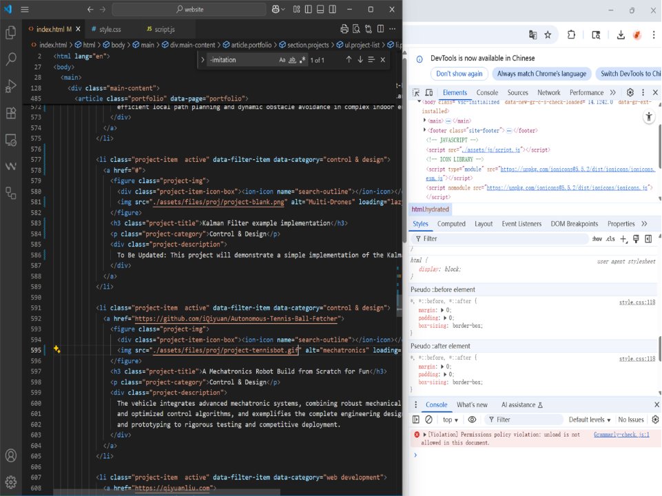Open style.css:118 link under Pseudo ::before
The image size is (662, 496).
(x=637, y=302)
